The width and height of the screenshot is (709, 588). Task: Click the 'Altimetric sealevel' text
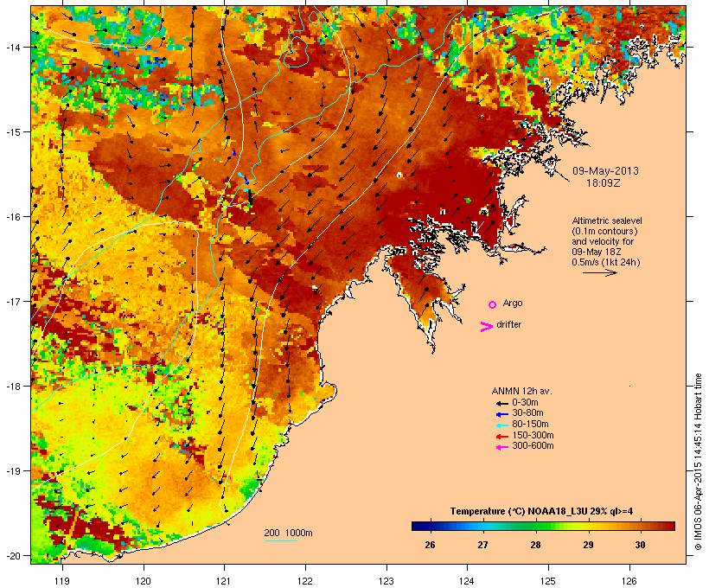click(x=607, y=220)
